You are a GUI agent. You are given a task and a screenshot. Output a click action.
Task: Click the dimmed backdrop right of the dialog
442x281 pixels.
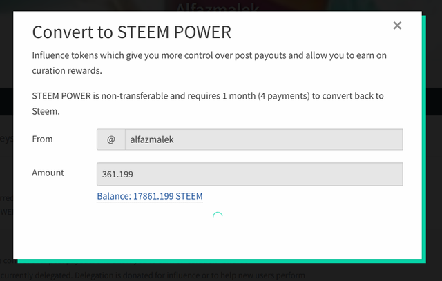432,138
